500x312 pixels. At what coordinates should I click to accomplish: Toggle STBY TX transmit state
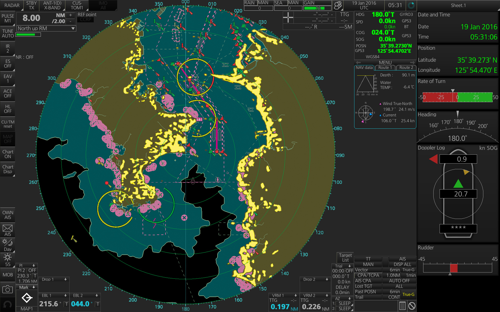31,5
